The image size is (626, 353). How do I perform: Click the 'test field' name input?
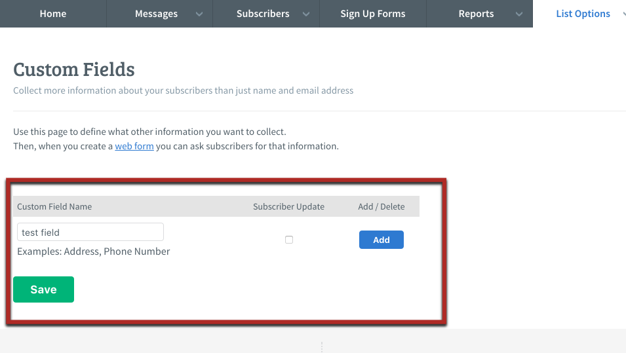(x=90, y=232)
